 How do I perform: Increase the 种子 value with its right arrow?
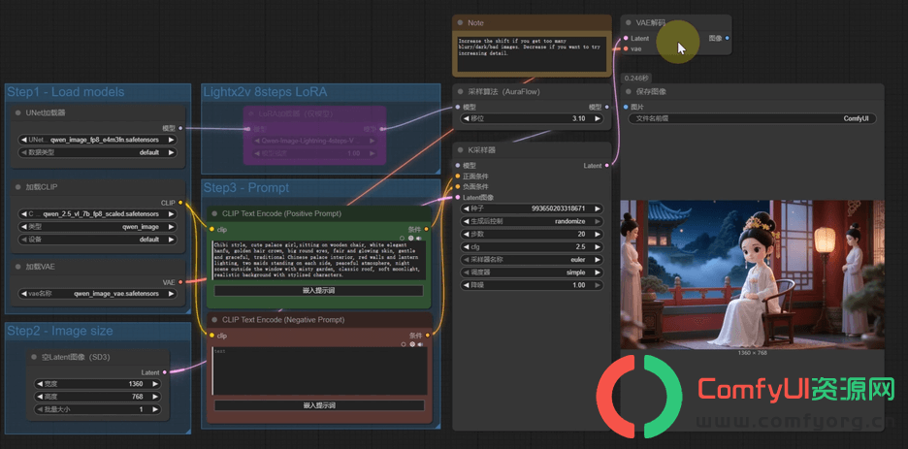click(x=597, y=208)
